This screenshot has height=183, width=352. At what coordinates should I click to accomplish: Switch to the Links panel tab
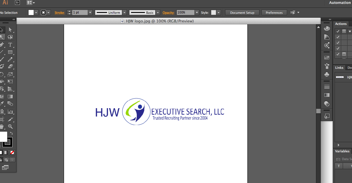pos(339,68)
